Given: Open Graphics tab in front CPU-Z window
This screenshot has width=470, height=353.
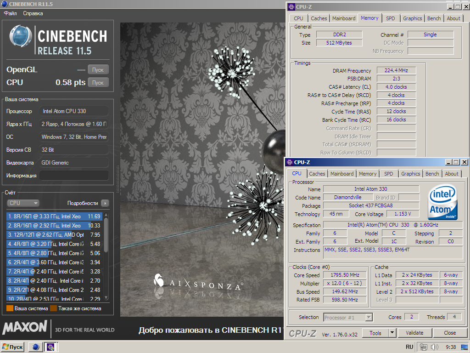Looking at the screenshot, I should coord(410,174).
